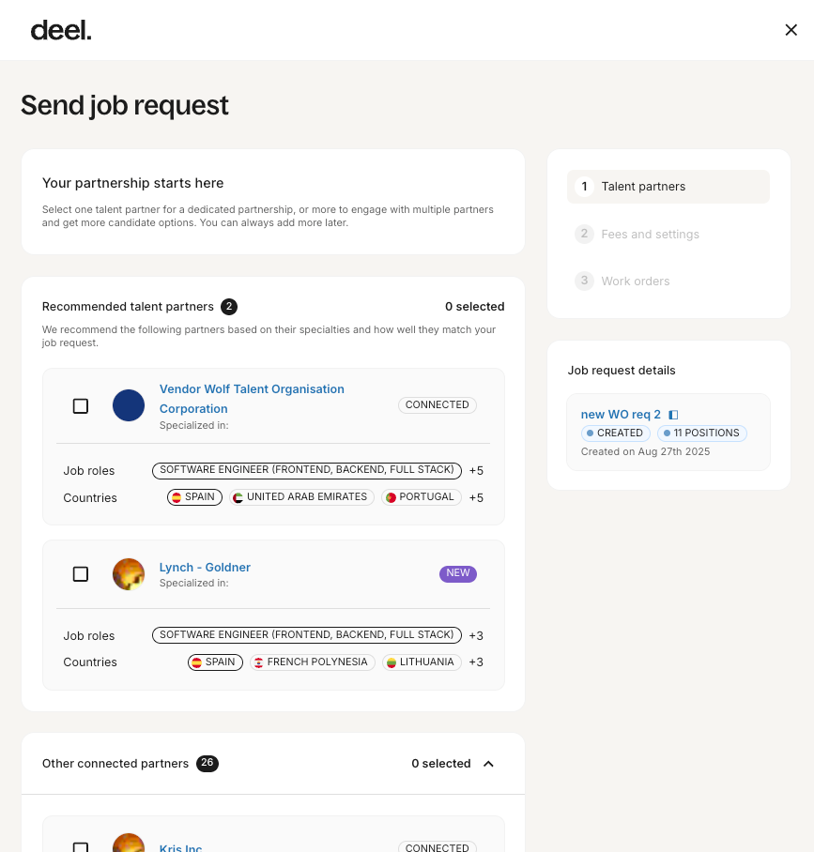
Task: Click the Lynch - Goldner avatar image
Action: coord(129,574)
